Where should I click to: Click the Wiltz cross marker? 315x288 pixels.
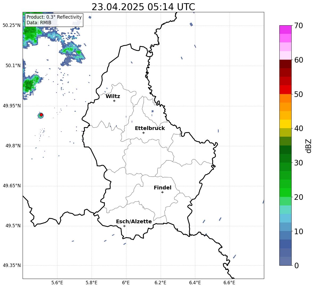pos(114,101)
